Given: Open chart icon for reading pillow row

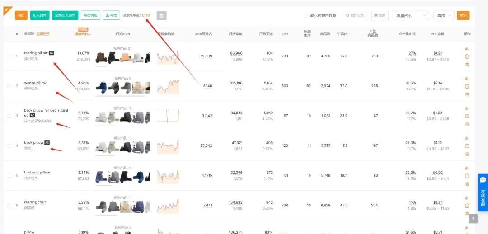Looking at the screenshot, I should tap(467, 48).
